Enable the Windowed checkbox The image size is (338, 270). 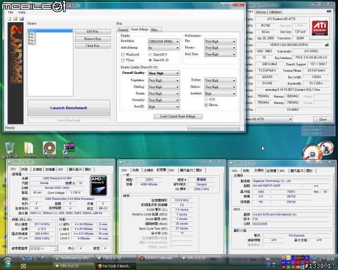click(123, 54)
